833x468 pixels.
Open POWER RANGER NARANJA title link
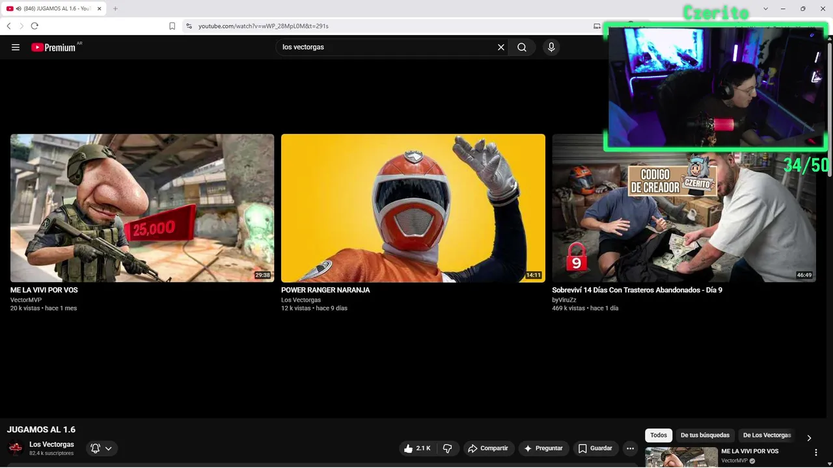coord(325,290)
